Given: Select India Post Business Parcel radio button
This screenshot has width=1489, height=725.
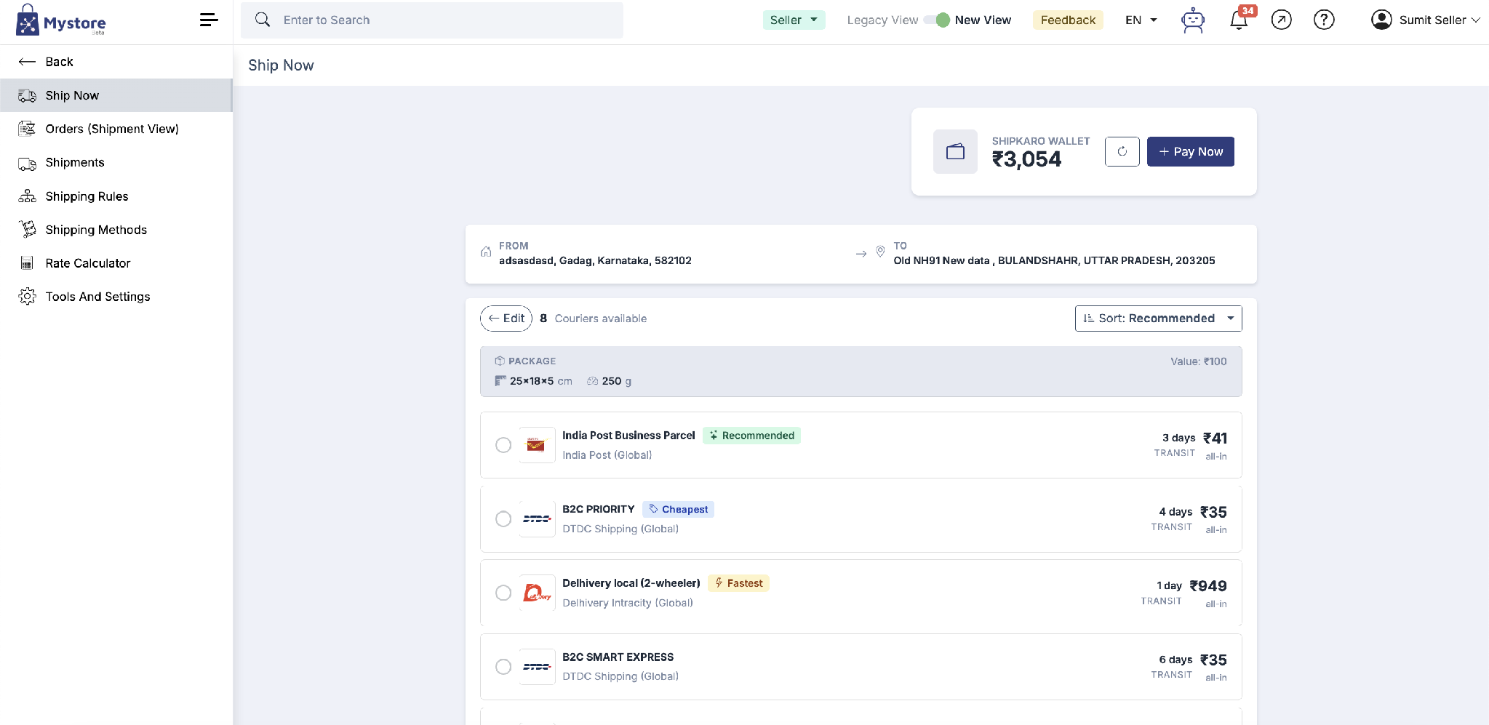Looking at the screenshot, I should [x=503, y=445].
